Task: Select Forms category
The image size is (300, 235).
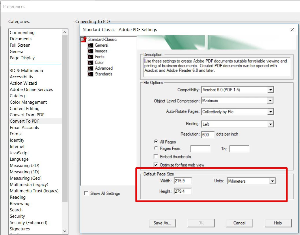Action: (16, 134)
